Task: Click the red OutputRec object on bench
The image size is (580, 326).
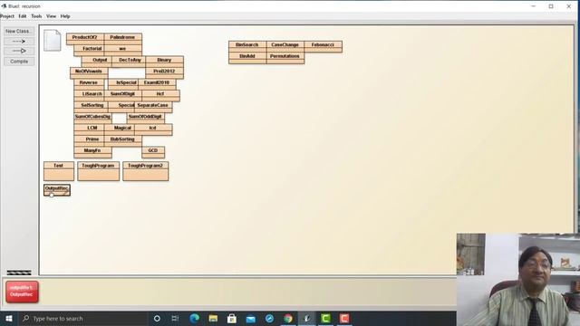Action: coord(22,292)
